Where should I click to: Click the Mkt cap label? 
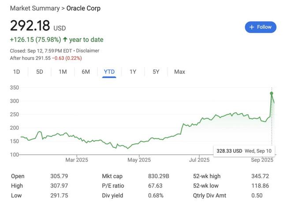(x=112, y=176)
